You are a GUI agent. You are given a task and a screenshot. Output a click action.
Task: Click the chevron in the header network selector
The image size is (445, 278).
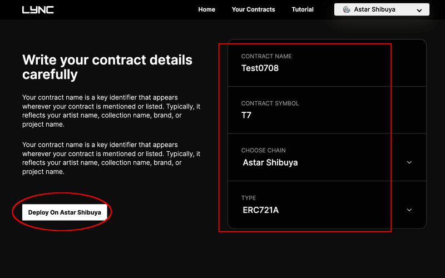tap(419, 10)
